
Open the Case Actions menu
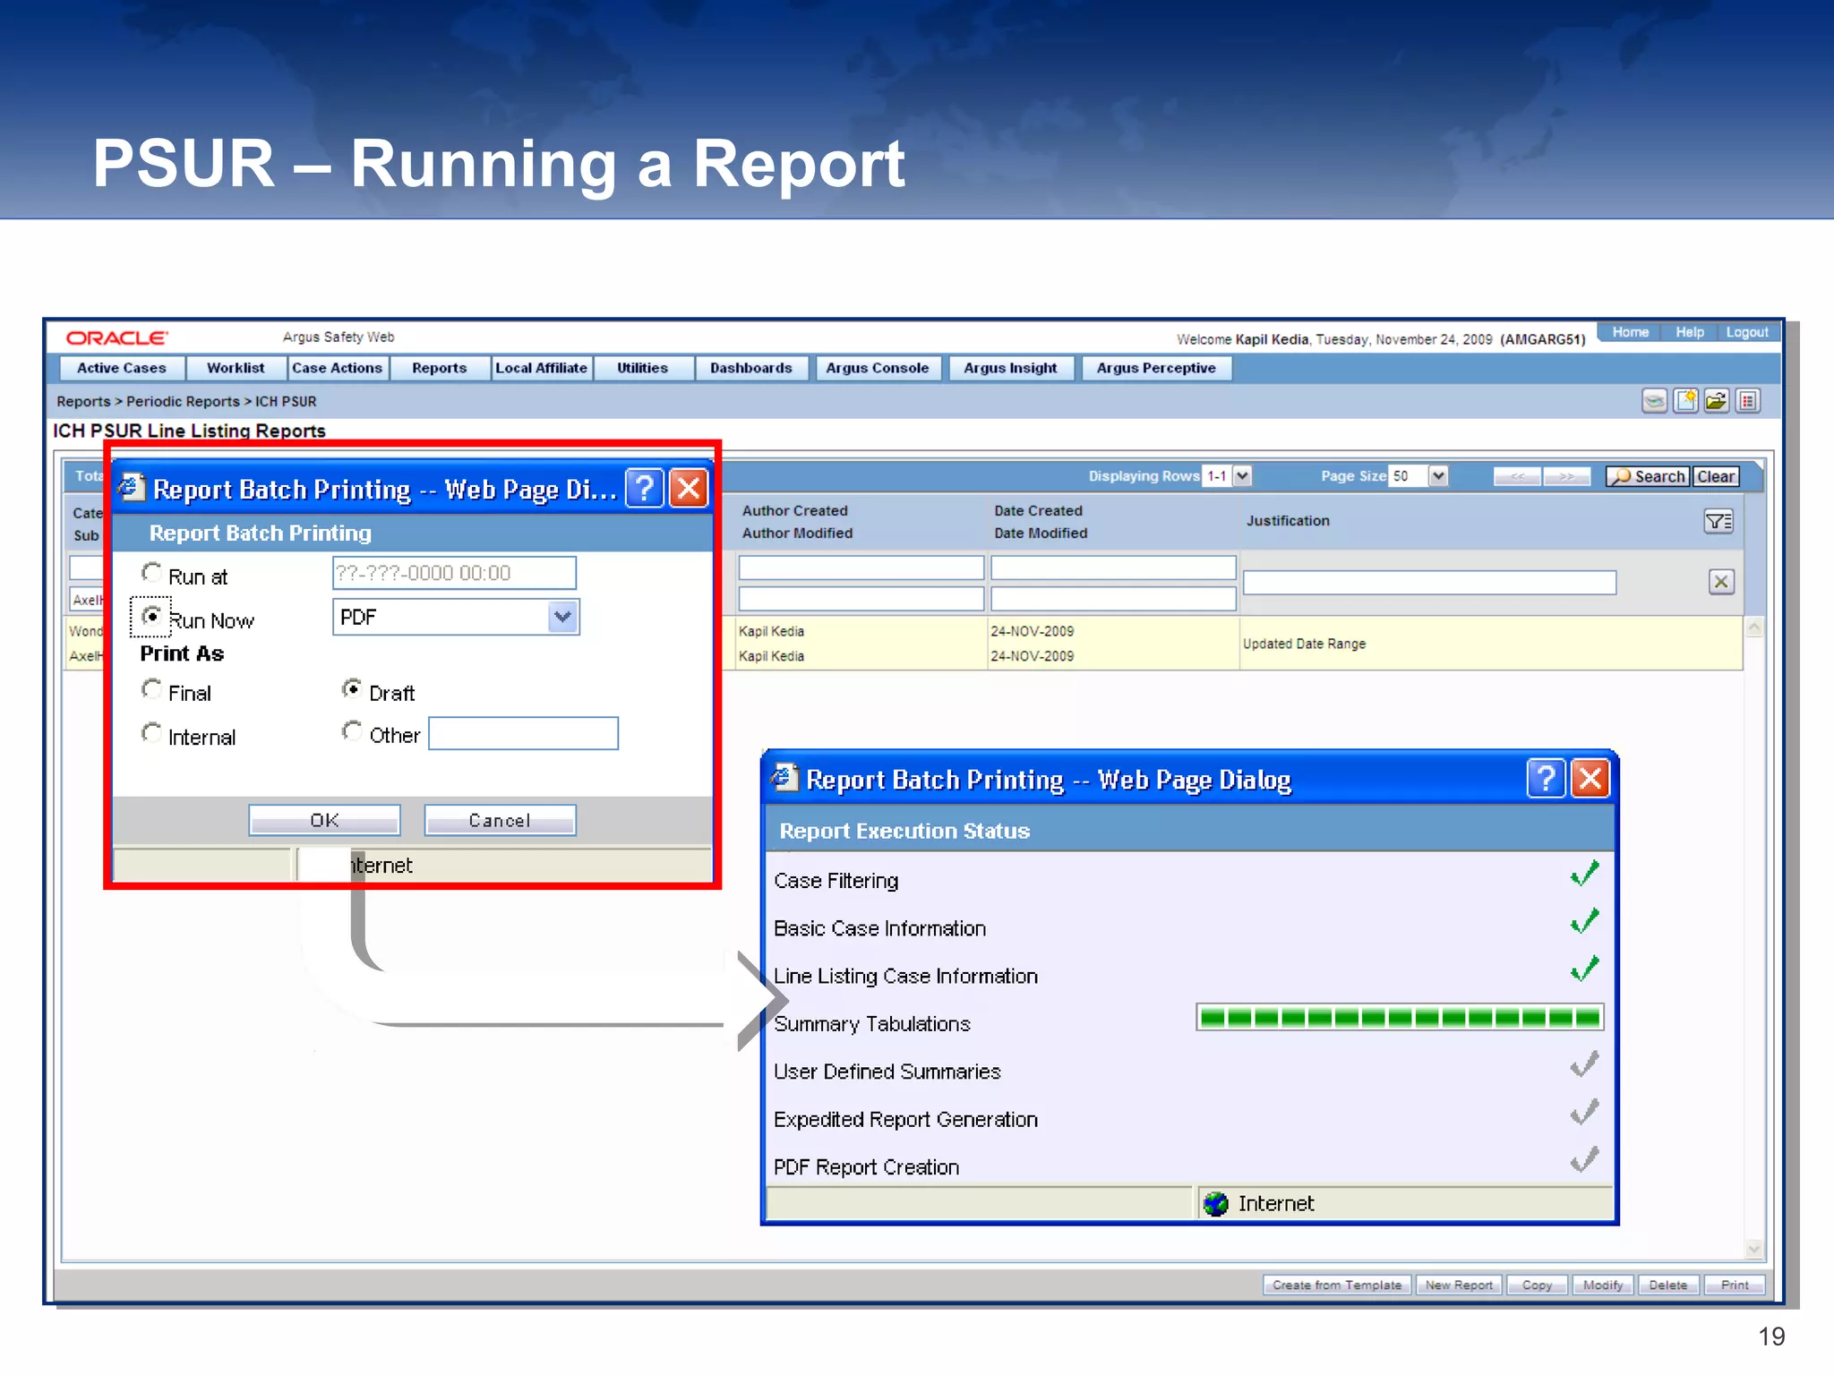point(338,368)
